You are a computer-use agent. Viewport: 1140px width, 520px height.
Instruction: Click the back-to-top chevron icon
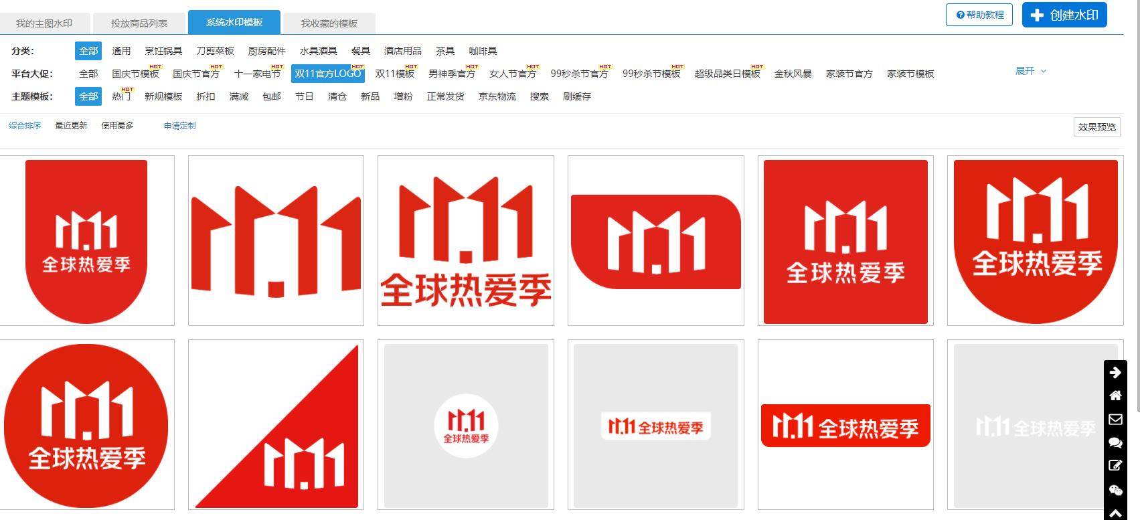(1115, 513)
